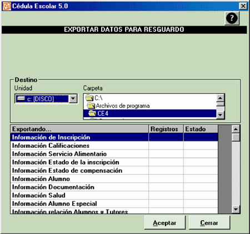Click export list scroll down arrow
Viewport: 250px width, 234px height.
236,210
